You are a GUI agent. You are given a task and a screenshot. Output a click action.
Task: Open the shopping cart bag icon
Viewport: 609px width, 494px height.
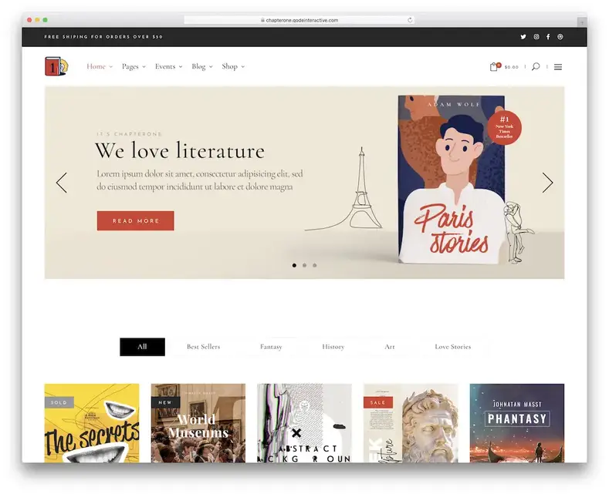point(495,67)
